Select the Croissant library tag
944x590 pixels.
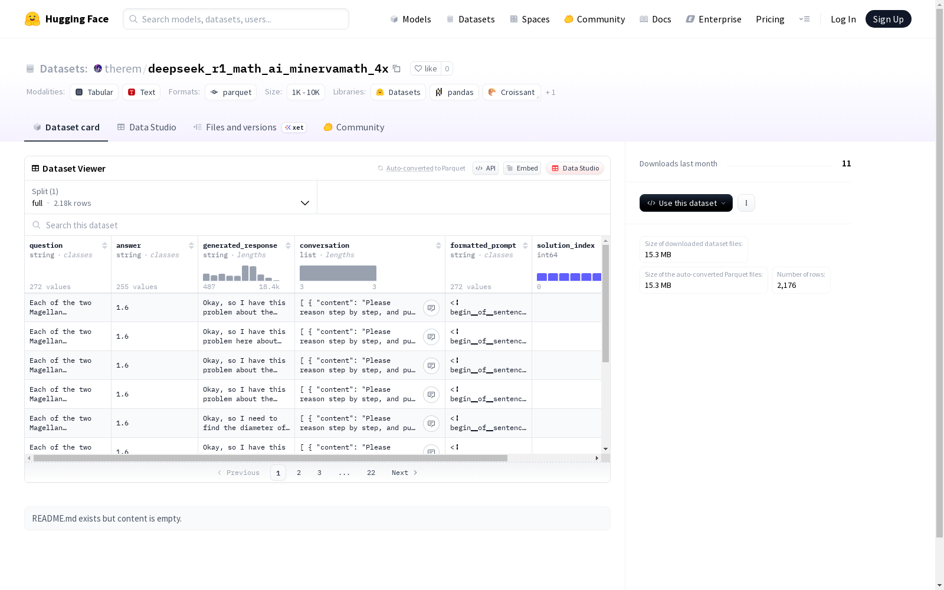coord(512,92)
